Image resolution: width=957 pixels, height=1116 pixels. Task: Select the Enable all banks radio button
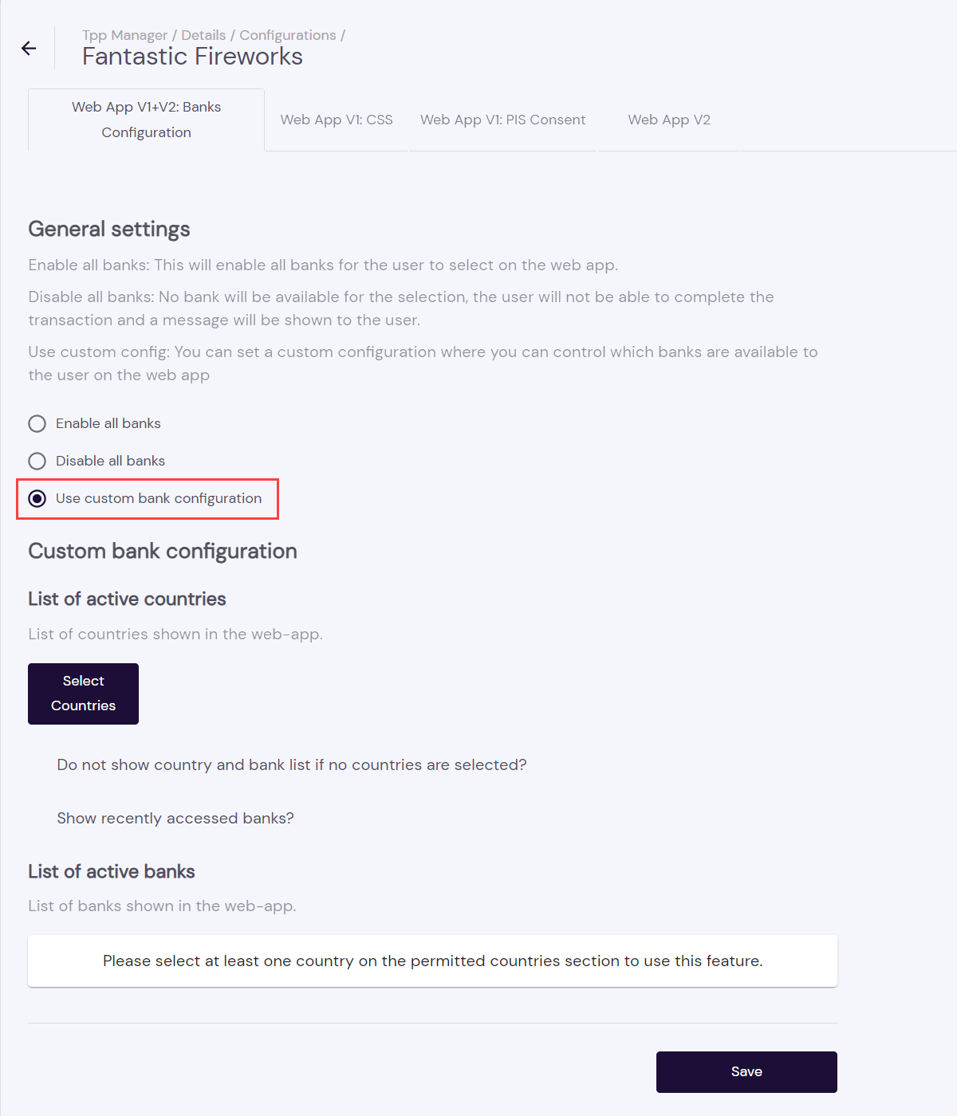click(37, 423)
